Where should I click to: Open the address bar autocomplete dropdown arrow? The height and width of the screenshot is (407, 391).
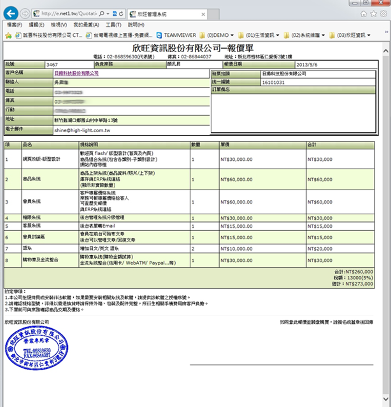pos(108,13)
